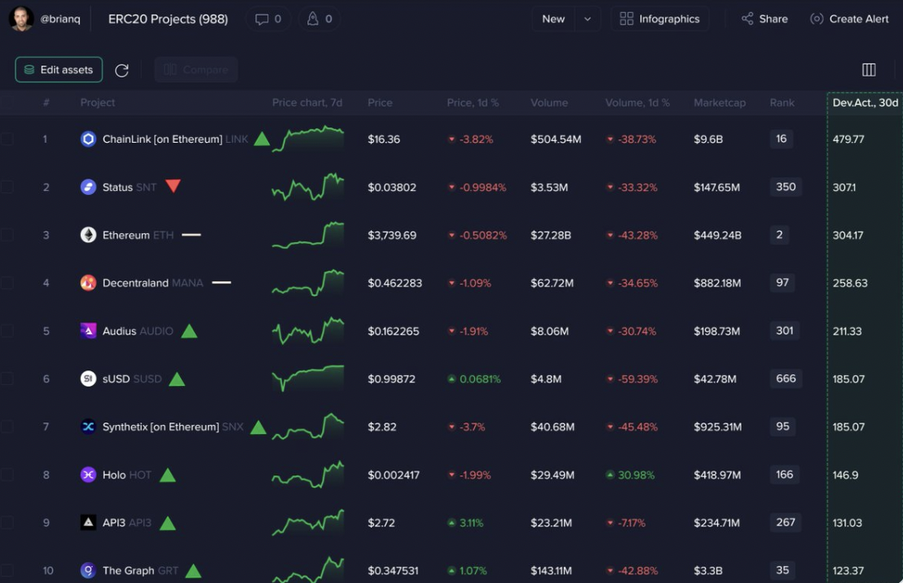Open the column settings icon

869,69
